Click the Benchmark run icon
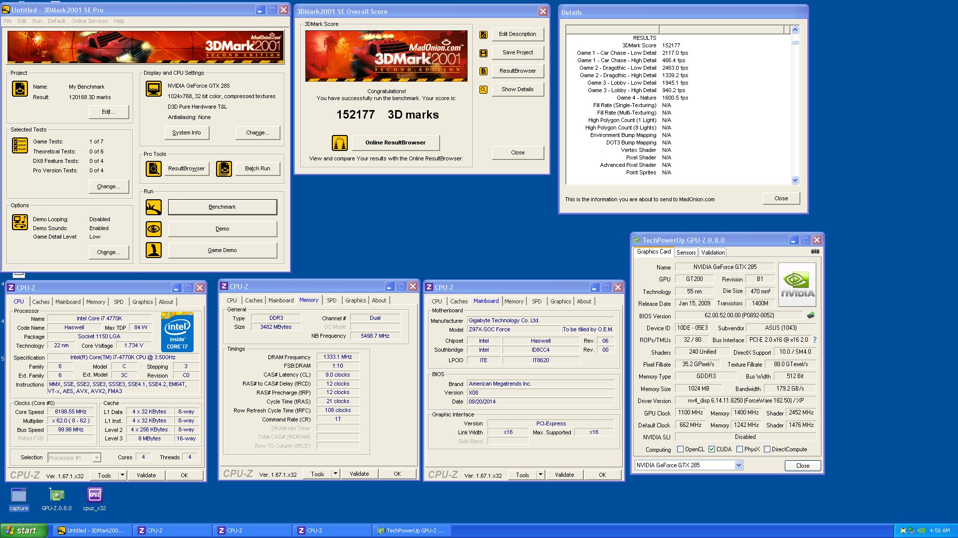Viewport: 958px width, 538px height. 154,207
